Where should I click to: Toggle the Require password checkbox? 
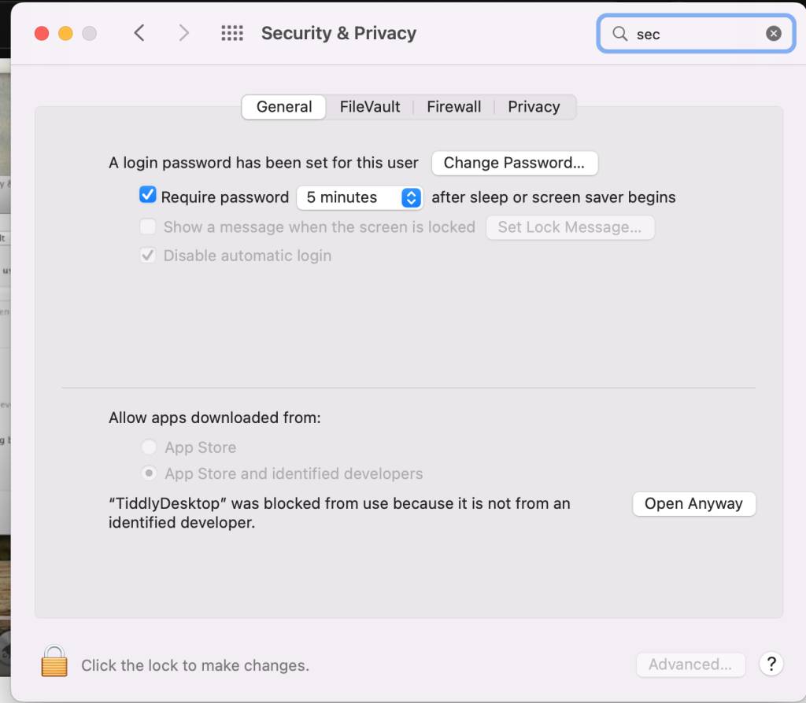pyautogui.click(x=148, y=196)
